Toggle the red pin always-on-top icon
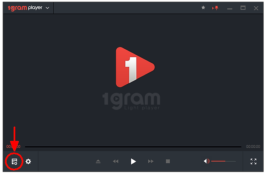This screenshot has width=265, height=174. click(215, 8)
